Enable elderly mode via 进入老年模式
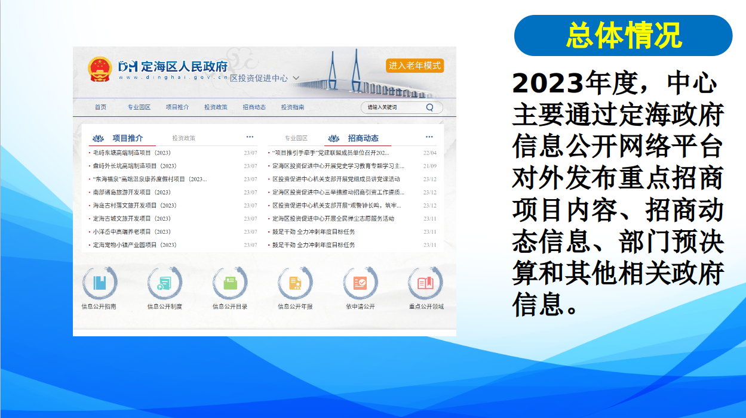This screenshot has width=746, height=418. click(x=415, y=66)
